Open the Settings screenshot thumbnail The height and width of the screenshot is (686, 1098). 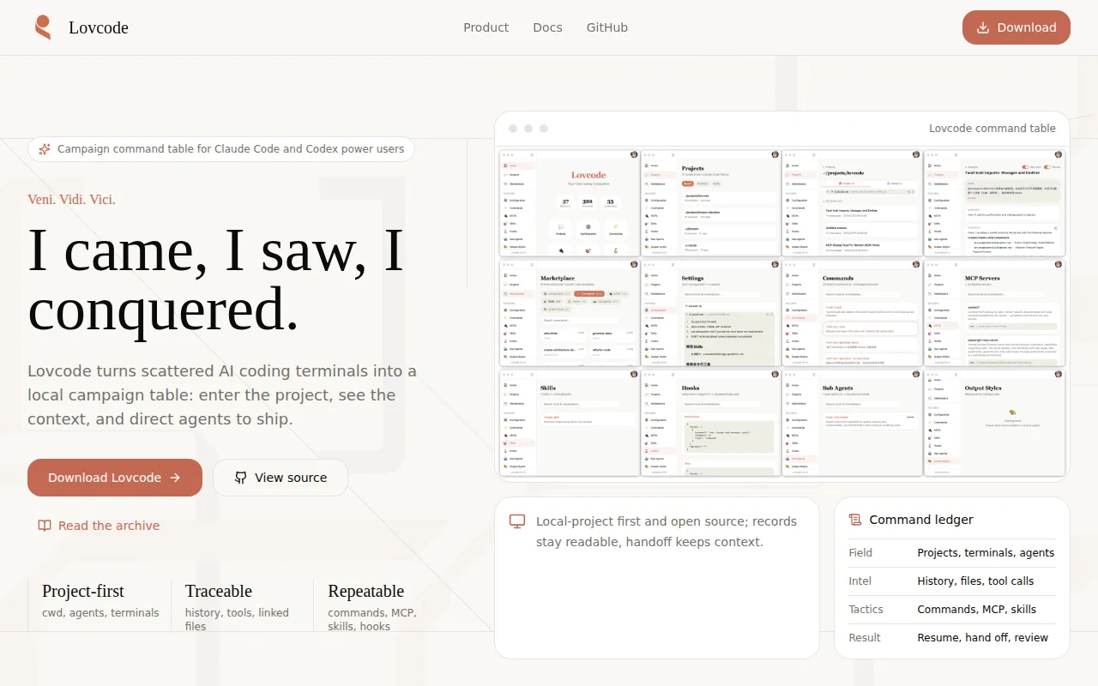tap(711, 313)
